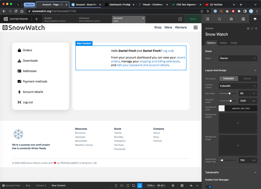261x189 pixels.
Task: Open the Stack selection dropdown showing Starter
Action: point(238,58)
